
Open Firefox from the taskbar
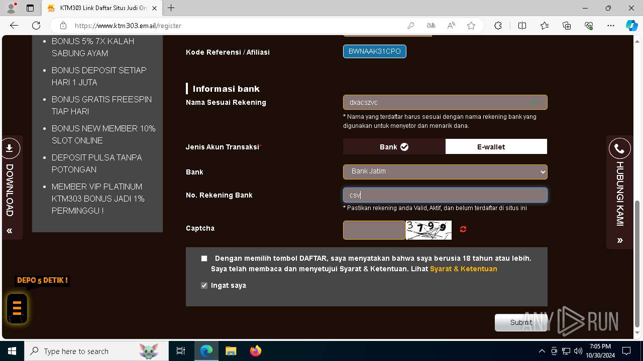pyautogui.click(x=255, y=351)
